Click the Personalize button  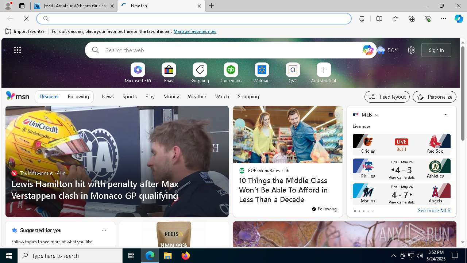click(435, 97)
